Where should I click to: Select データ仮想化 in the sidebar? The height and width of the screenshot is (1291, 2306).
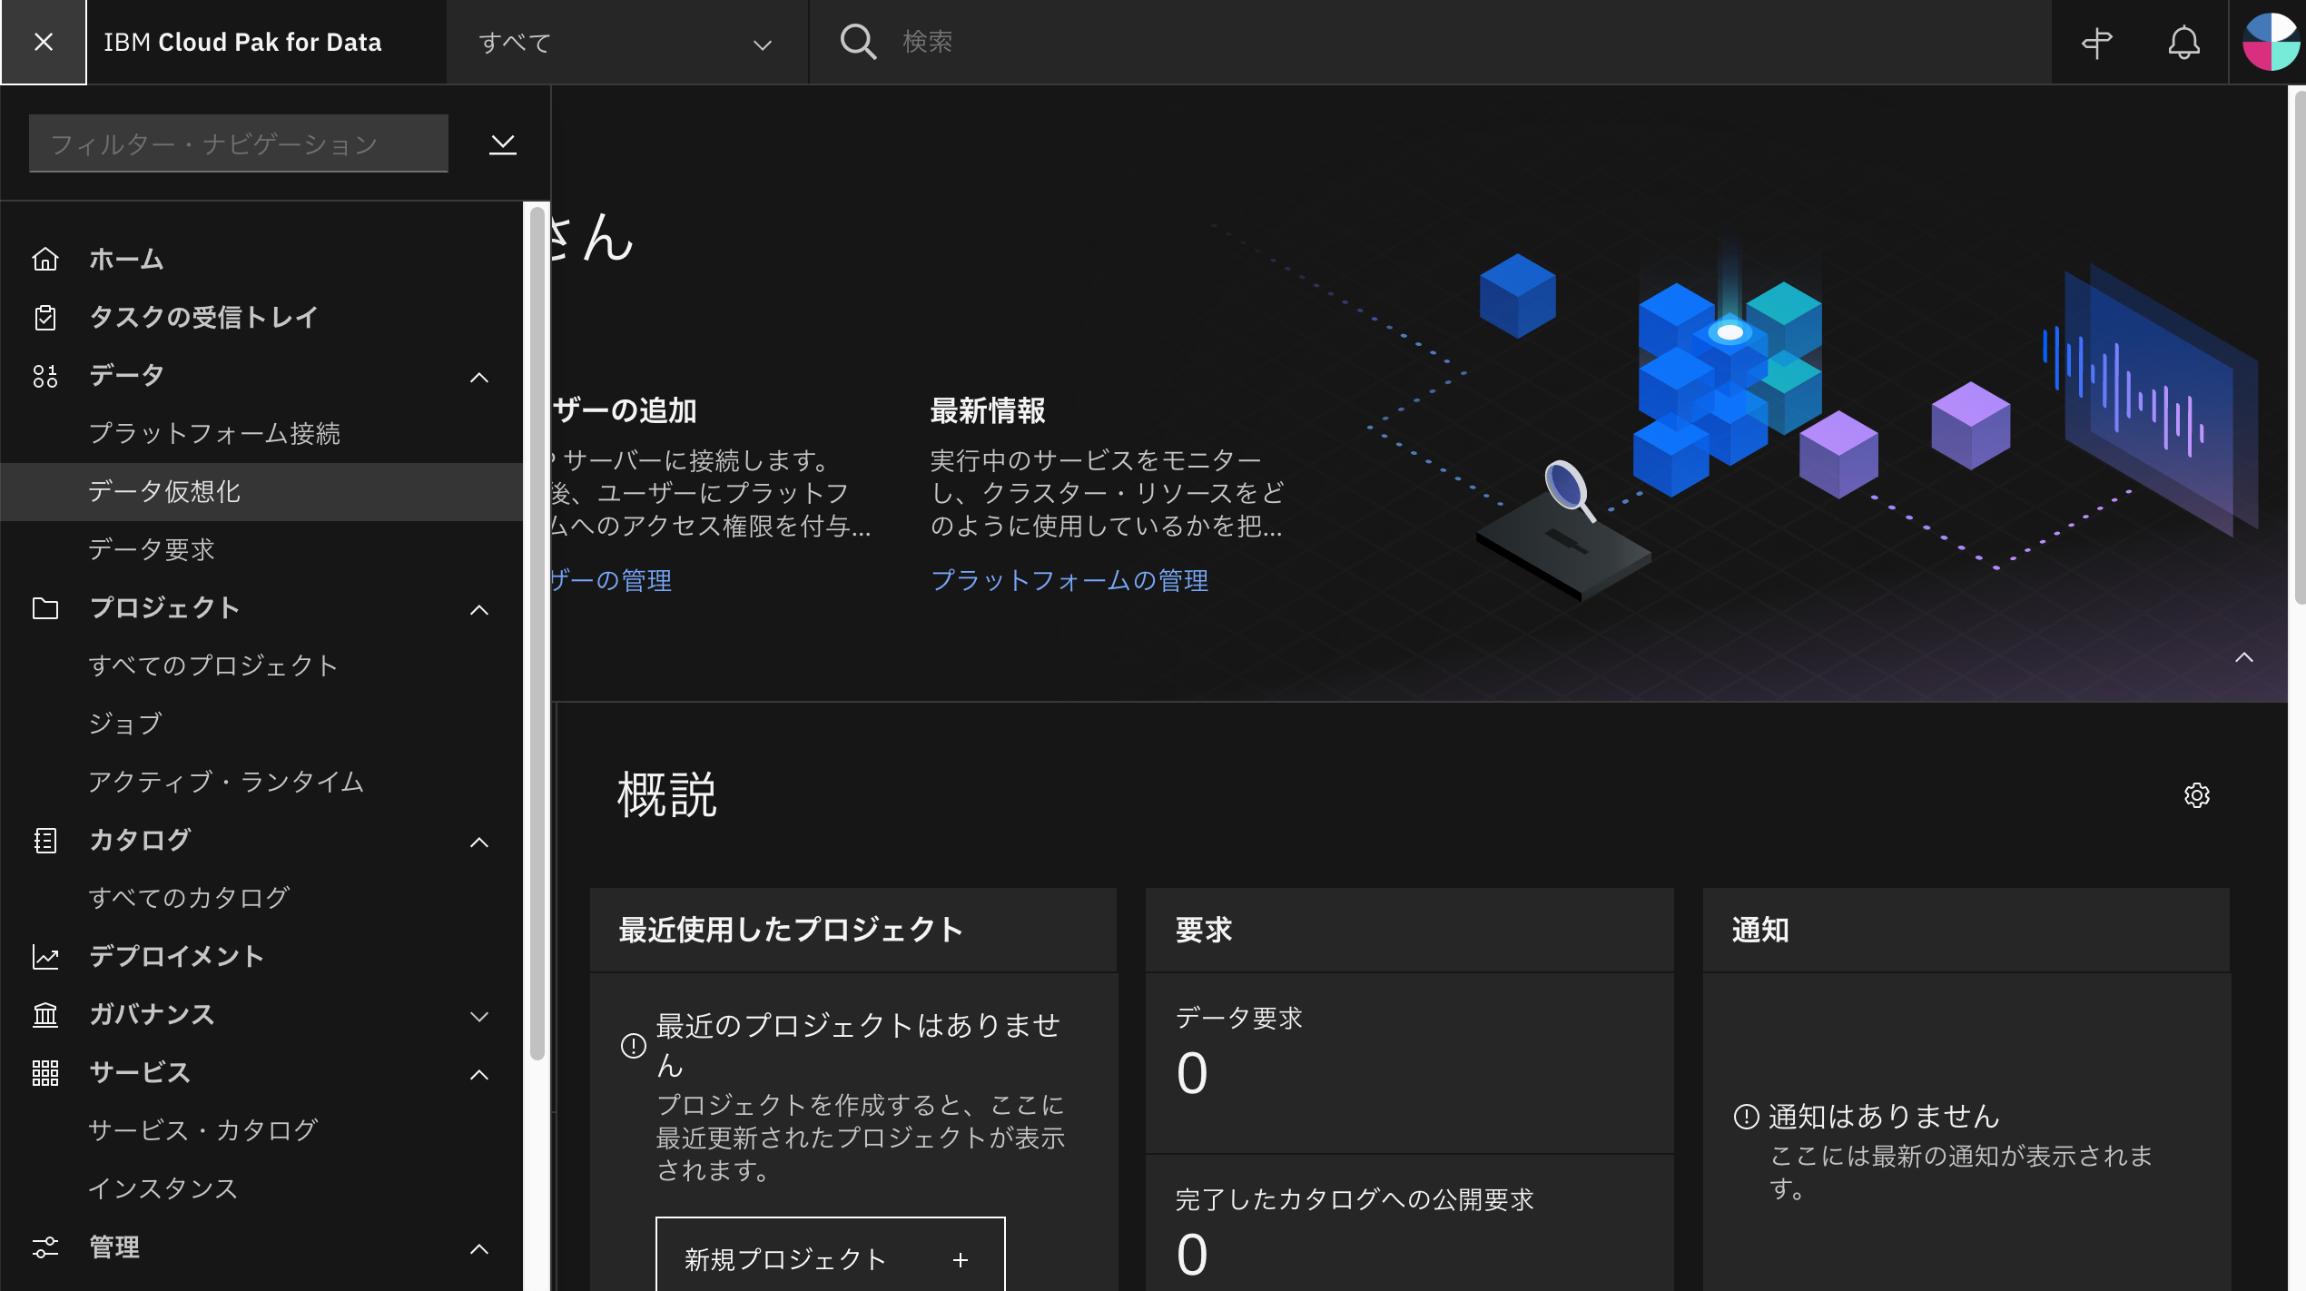coord(164,491)
